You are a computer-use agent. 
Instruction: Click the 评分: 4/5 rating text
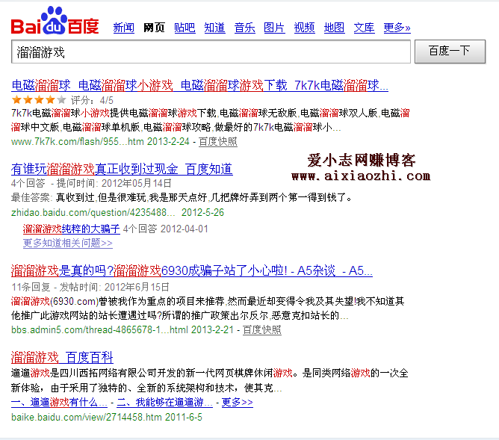(92, 101)
